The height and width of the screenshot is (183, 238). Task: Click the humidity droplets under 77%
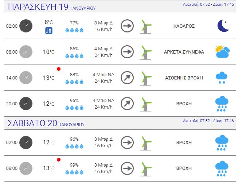click(x=74, y=30)
